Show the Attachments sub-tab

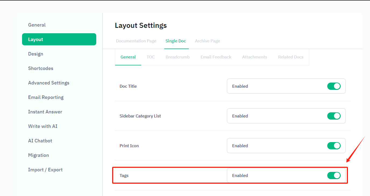(254, 57)
